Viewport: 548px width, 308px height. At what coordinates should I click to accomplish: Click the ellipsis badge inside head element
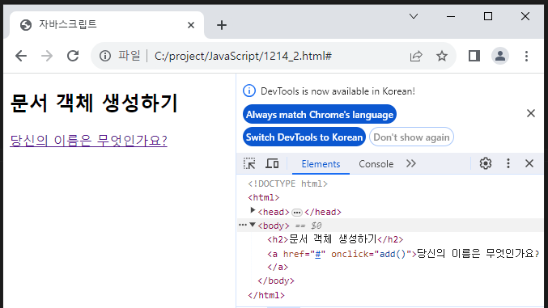pyautogui.click(x=297, y=213)
